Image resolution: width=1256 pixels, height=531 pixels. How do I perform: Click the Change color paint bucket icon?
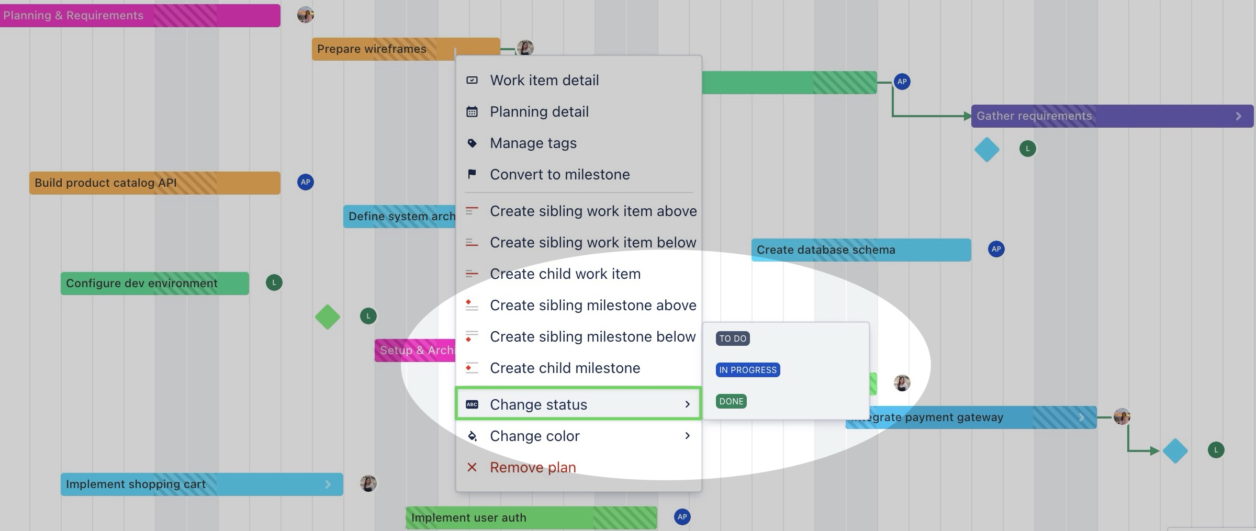click(x=472, y=436)
